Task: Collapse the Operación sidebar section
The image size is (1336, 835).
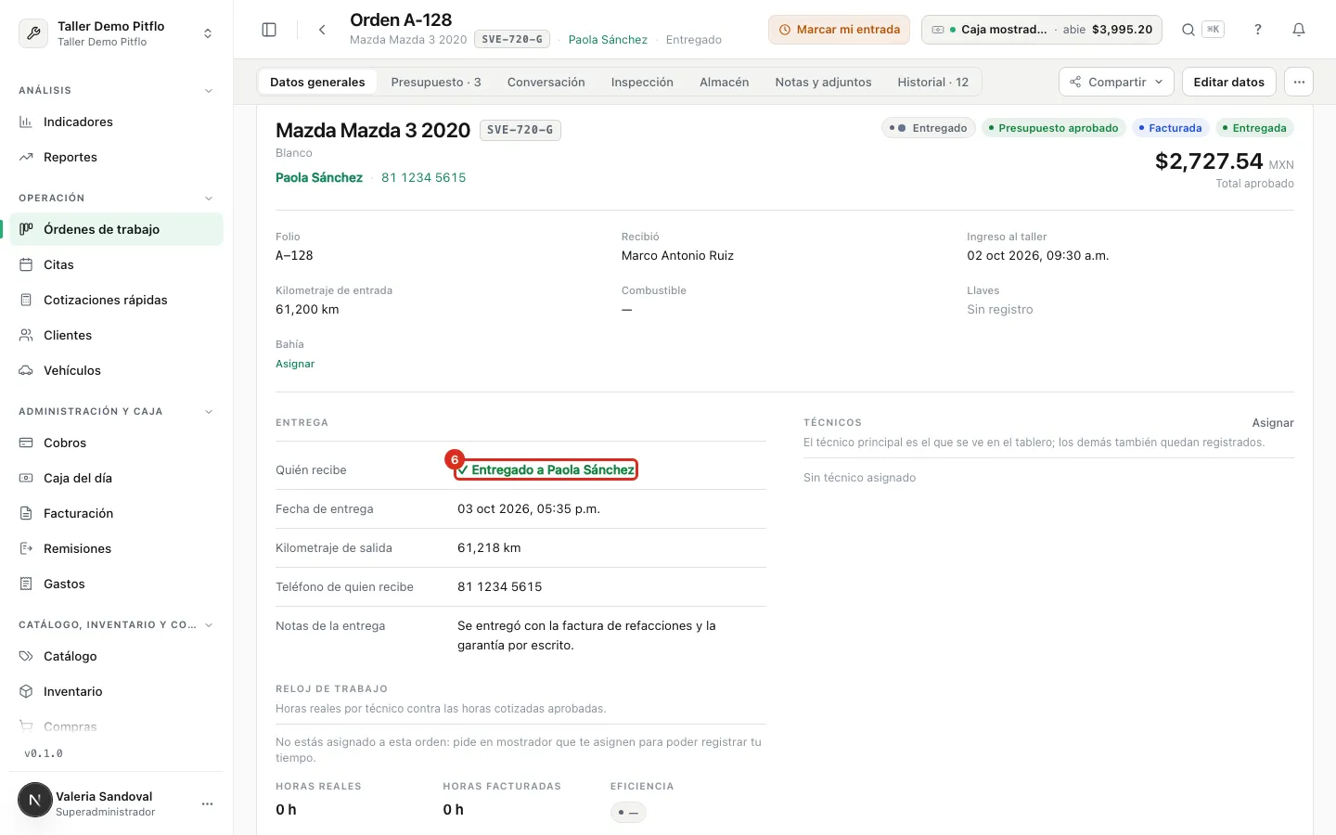Action: [x=209, y=199]
